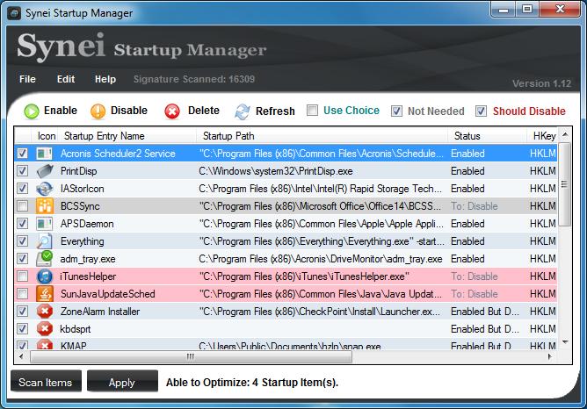Click the red Delete cross icon
Image resolution: width=587 pixels, height=409 pixels.
point(172,111)
